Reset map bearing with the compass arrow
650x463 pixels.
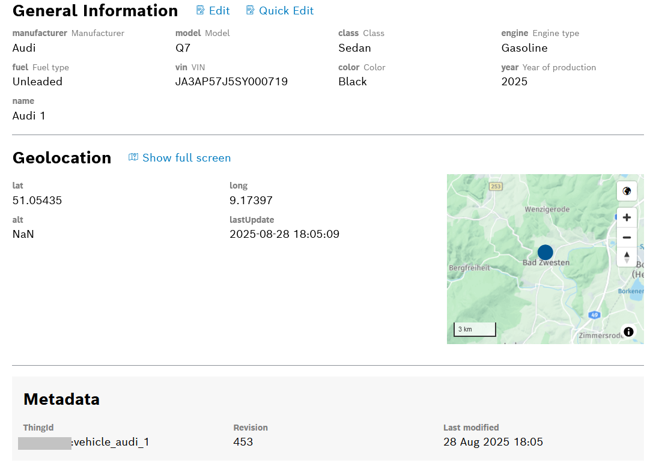point(627,256)
